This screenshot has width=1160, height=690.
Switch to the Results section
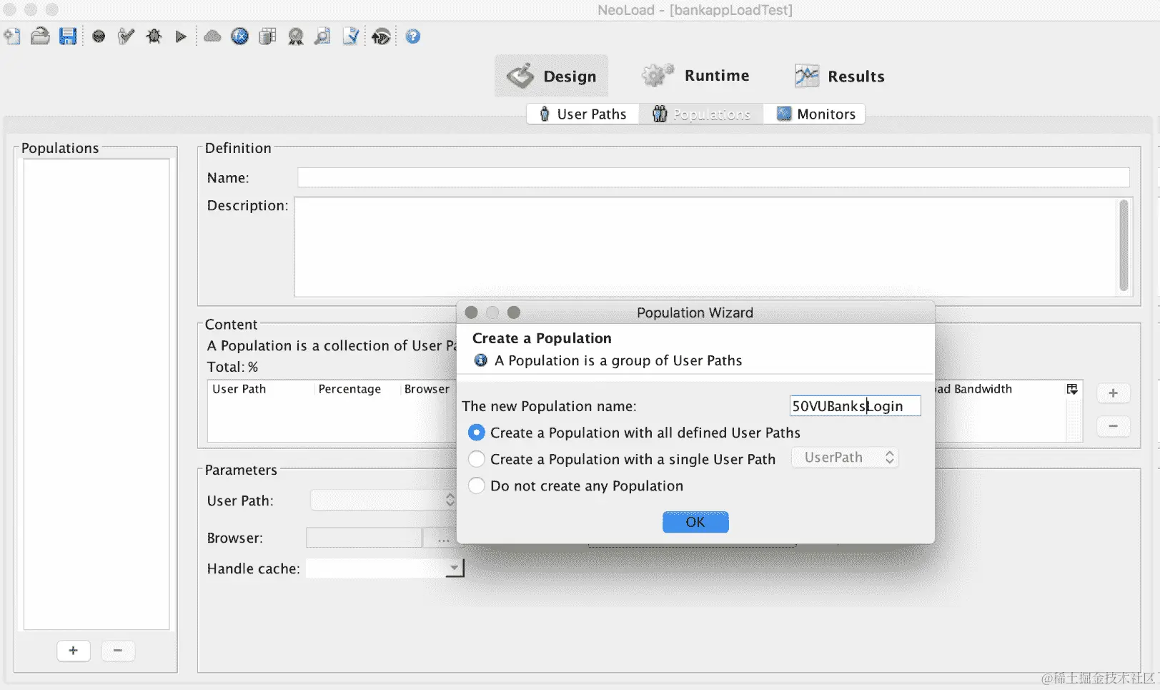coord(840,76)
